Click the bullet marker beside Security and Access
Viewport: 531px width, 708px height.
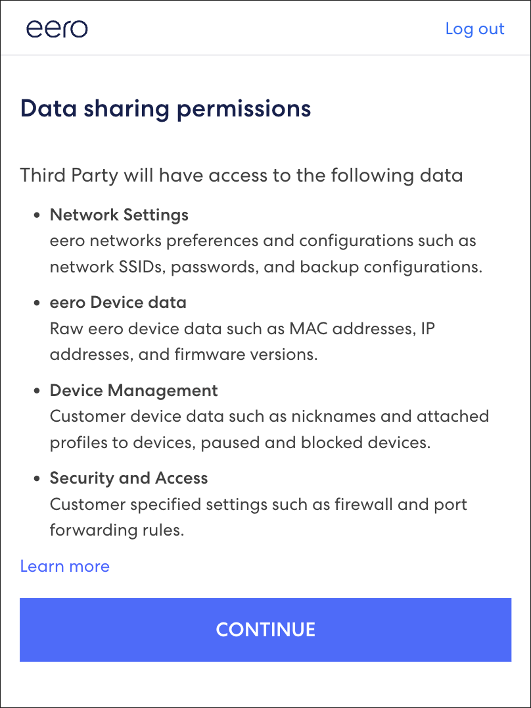[x=37, y=478]
